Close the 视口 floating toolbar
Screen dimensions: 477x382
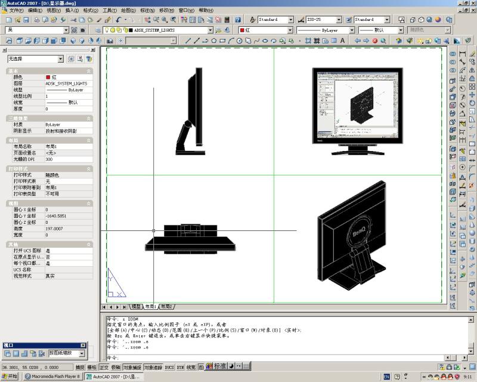(x=83, y=345)
